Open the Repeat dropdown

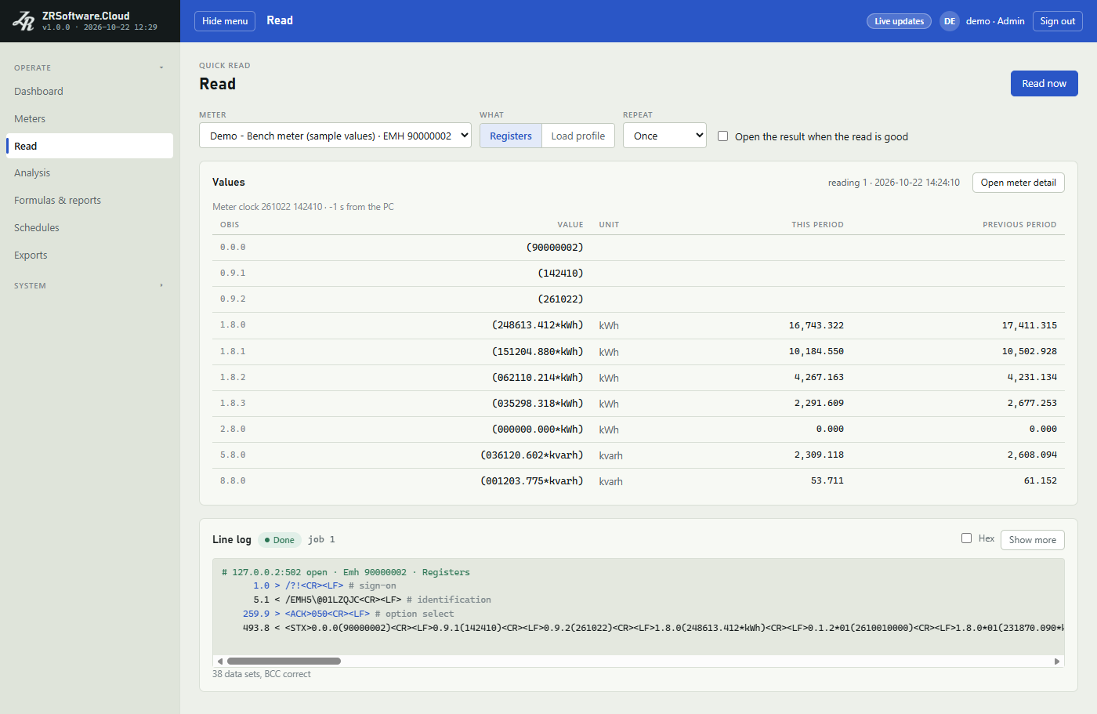[x=664, y=136]
